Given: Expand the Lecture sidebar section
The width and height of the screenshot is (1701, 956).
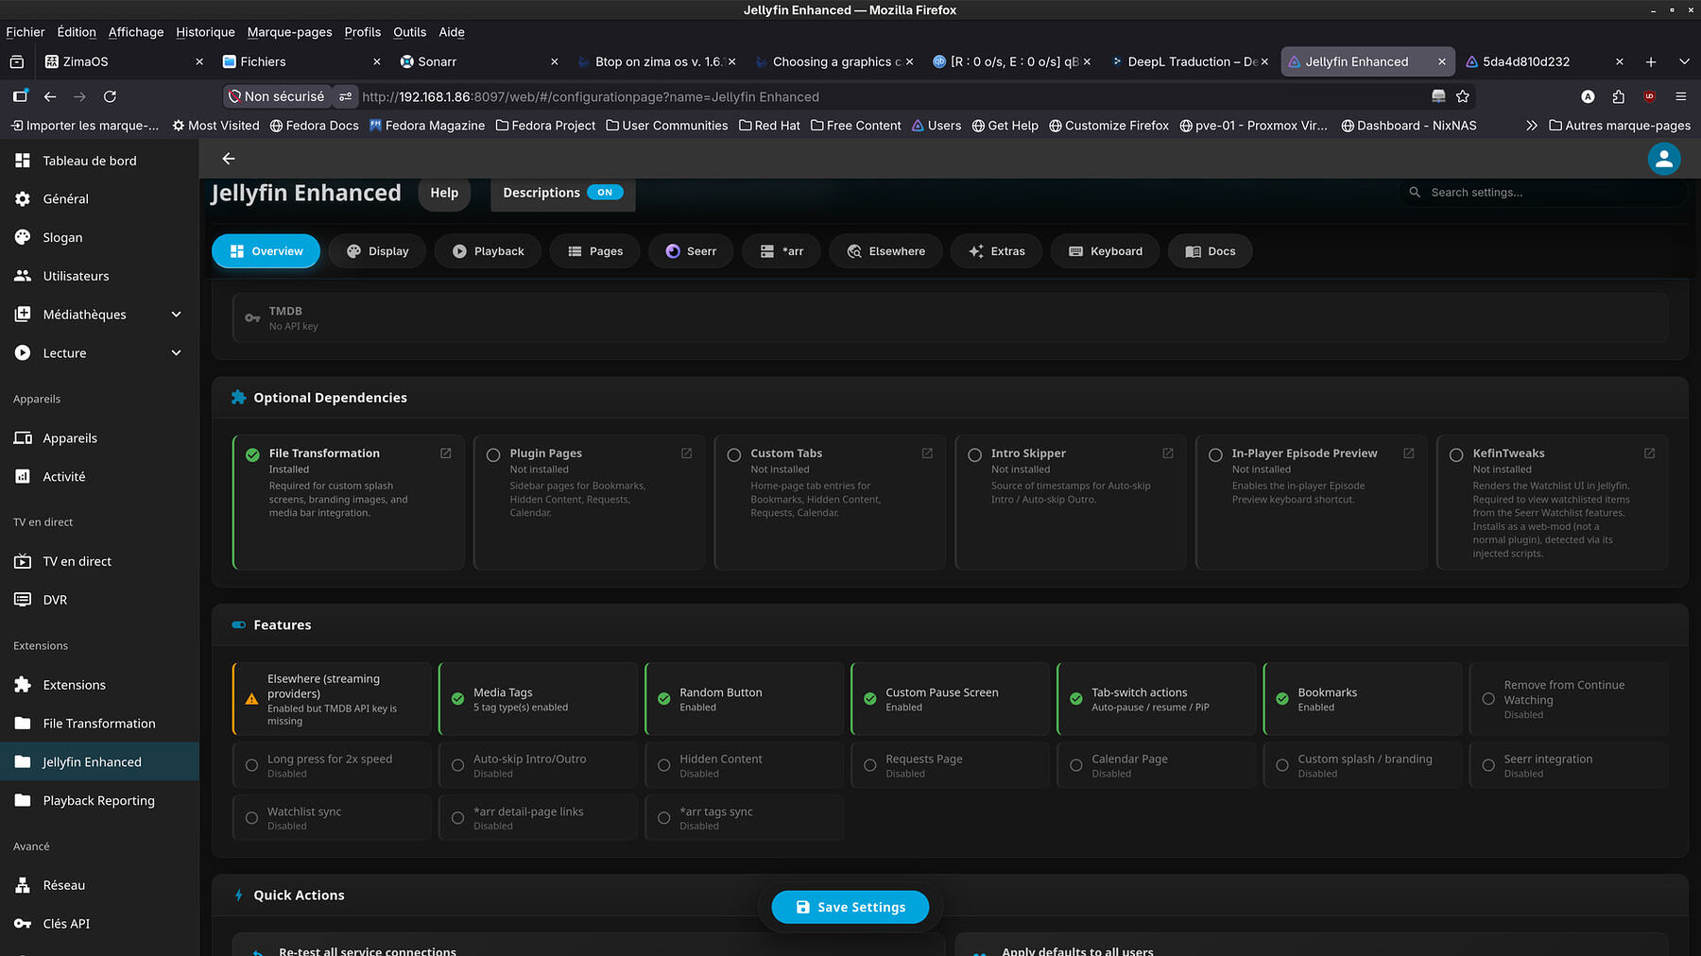Looking at the screenshot, I should 176,353.
